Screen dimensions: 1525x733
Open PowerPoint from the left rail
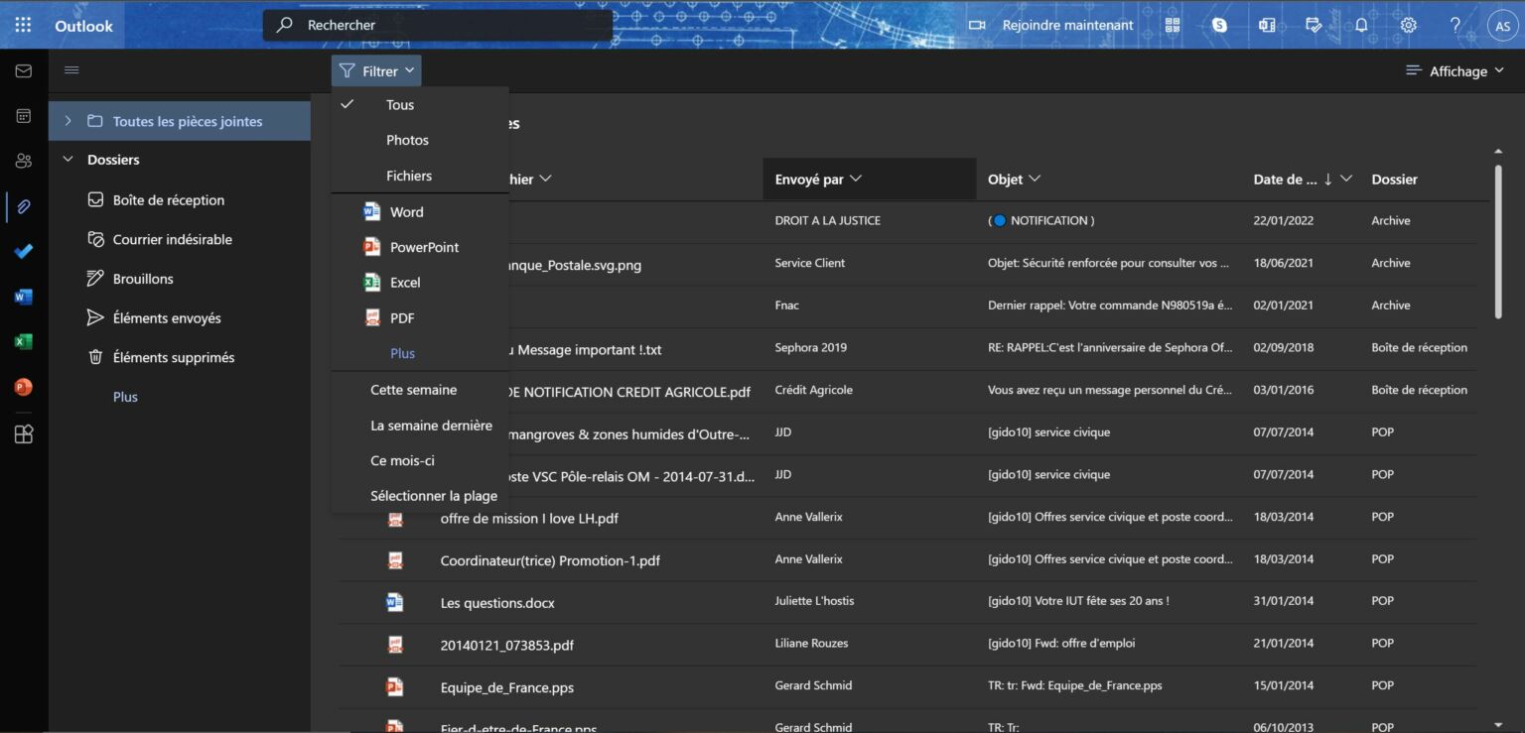(22, 386)
